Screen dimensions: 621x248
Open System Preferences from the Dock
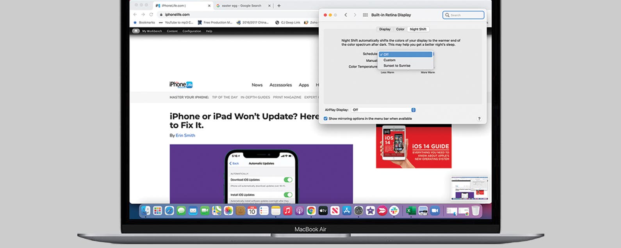click(359, 211)
